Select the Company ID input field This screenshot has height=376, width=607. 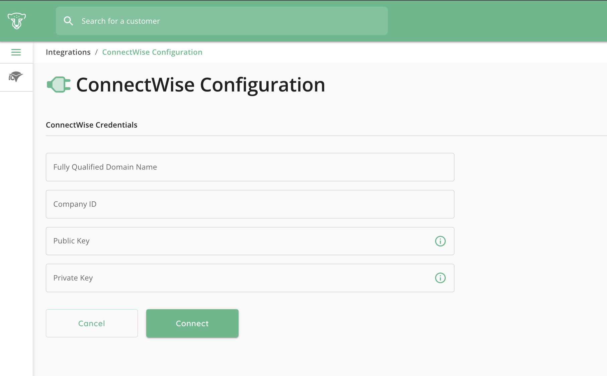(x=250, y=204)
